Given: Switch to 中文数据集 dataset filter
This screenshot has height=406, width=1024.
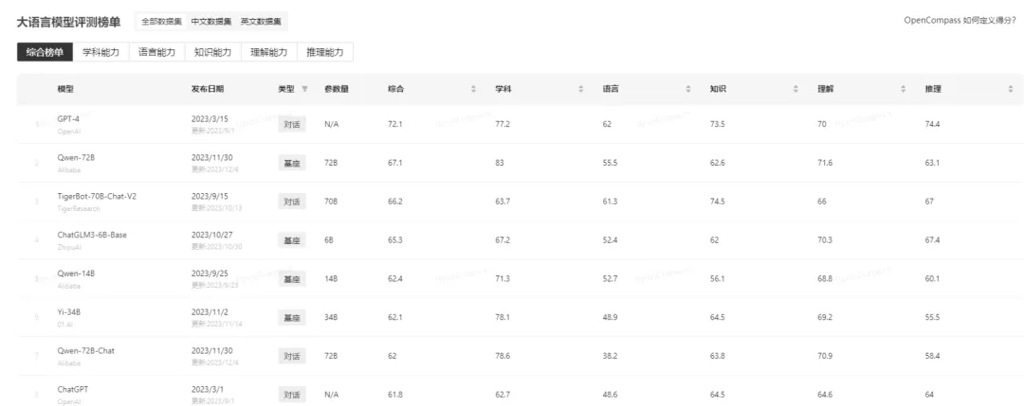Looking at the screenshot, I should (x=210, y=22).
